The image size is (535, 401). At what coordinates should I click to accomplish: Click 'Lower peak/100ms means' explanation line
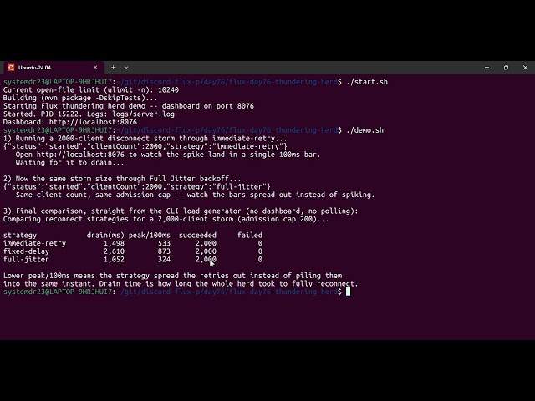[x=173, y=276]
